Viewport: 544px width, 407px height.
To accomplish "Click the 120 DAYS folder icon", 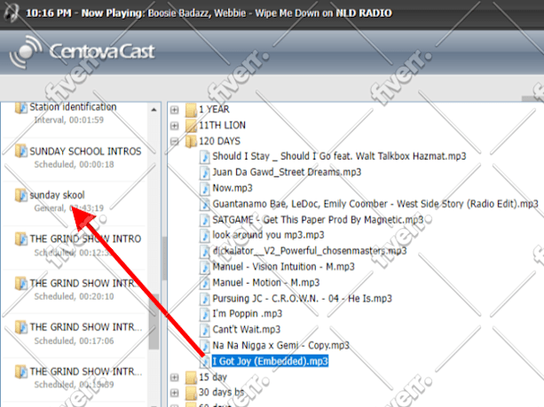I will (191, 142).
